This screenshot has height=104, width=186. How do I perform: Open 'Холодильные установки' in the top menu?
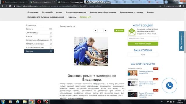click(x=131, y=12)
